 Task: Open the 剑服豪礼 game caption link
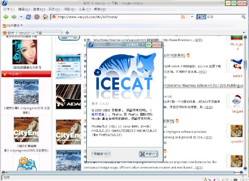(27, 67)
